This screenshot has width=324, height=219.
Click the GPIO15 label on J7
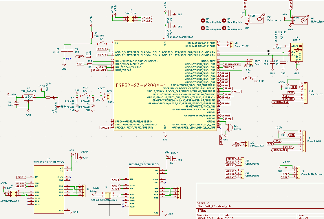coord(147,18)
